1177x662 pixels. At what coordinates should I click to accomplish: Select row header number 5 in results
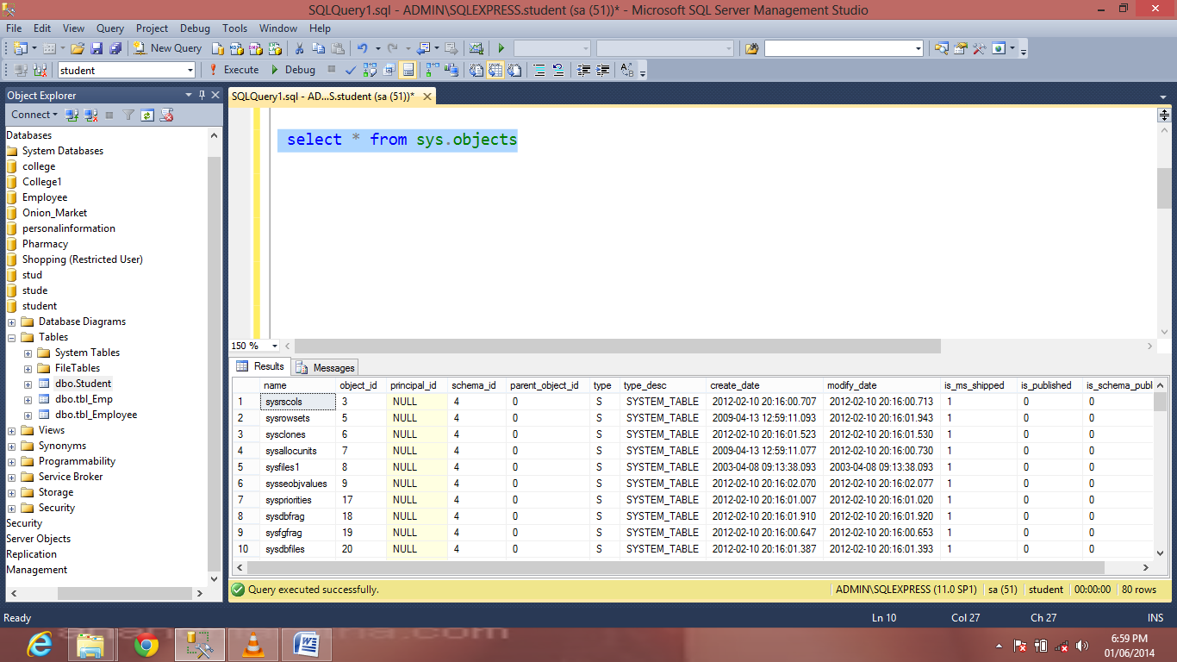point(246,467)
